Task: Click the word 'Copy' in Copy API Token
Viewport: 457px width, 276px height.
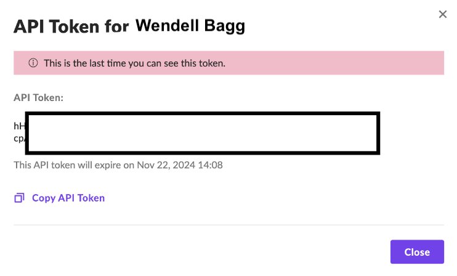Action: pos(44,198)
